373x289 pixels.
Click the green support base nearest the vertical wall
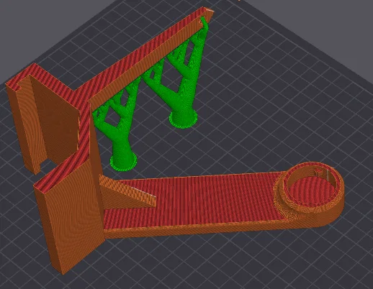(x=123, y=161)
